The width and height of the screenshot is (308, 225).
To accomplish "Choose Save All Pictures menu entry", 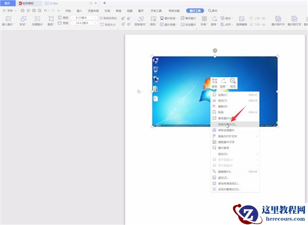I will 235,130.
